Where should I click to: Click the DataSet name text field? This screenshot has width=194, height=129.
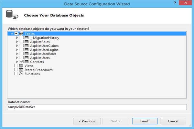(x=97, y=107)
